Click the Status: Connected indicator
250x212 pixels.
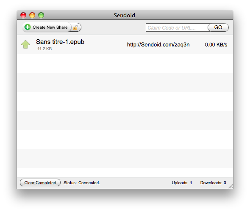[x=82, y=183]
